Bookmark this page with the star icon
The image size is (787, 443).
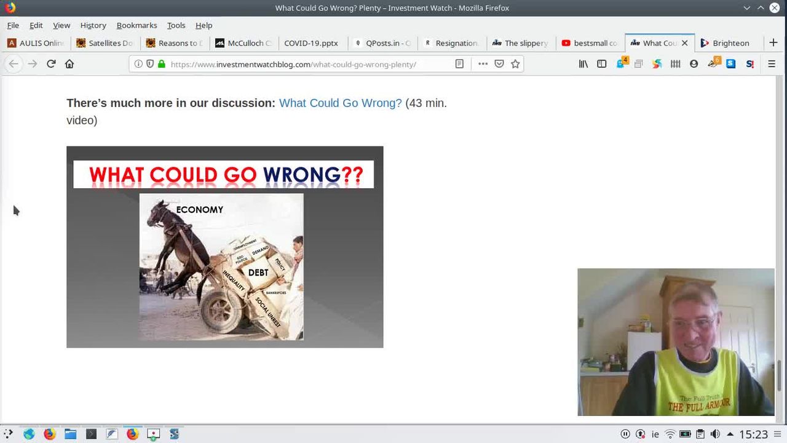[x=515, y=64]
